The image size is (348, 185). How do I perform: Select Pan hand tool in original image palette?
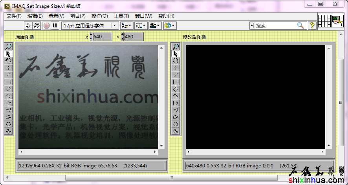[9, 61]
